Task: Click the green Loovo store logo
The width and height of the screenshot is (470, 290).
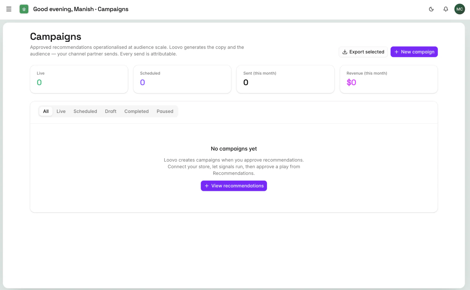Action: pos(24,9)
